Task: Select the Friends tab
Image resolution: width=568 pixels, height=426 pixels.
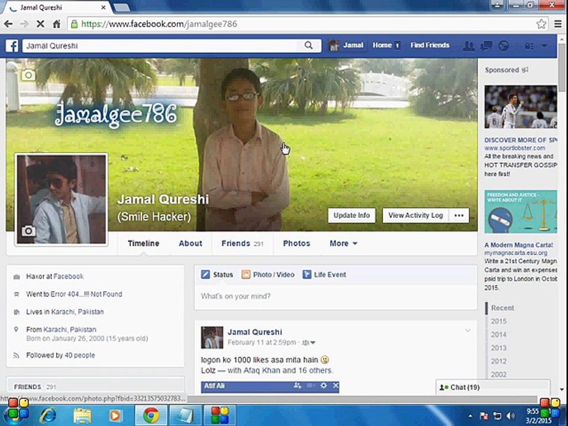Action: (242, 243)
